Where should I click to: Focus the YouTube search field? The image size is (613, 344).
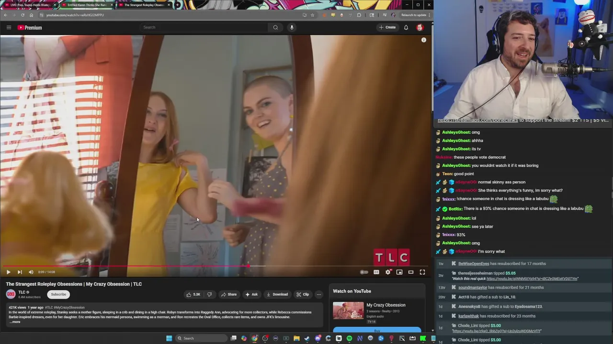click(x=204, y=27)
